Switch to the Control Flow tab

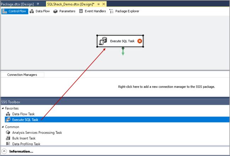click(x=15, y=11)
